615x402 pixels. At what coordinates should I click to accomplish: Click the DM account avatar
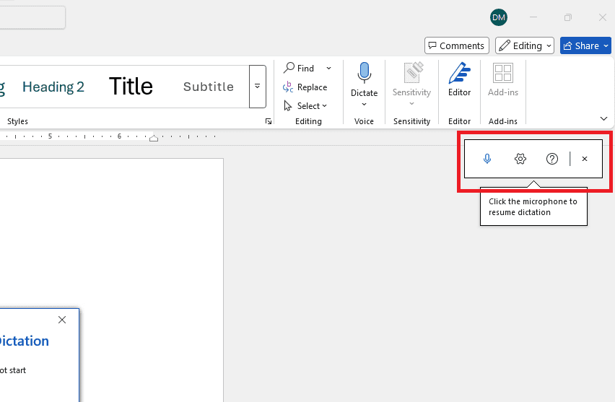(499, 17)
